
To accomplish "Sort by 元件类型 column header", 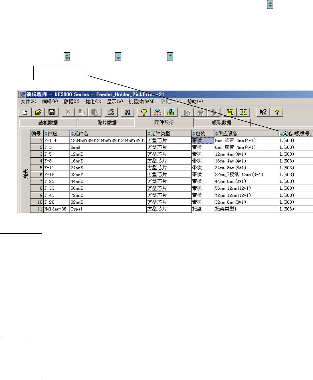I will (169, 134).
